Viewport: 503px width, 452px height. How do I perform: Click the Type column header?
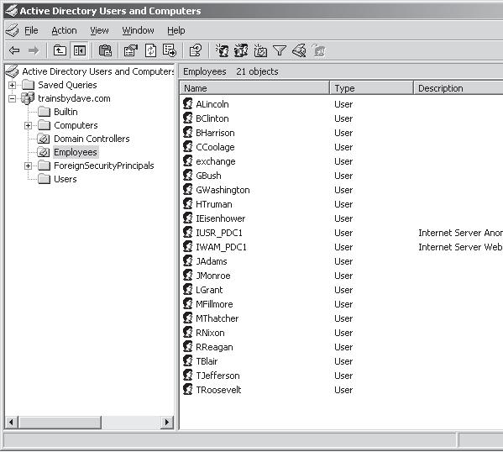click(x=372, y=88)
